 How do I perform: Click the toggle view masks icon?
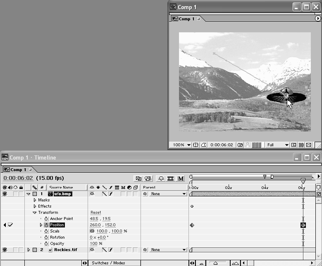coord(203,145)
